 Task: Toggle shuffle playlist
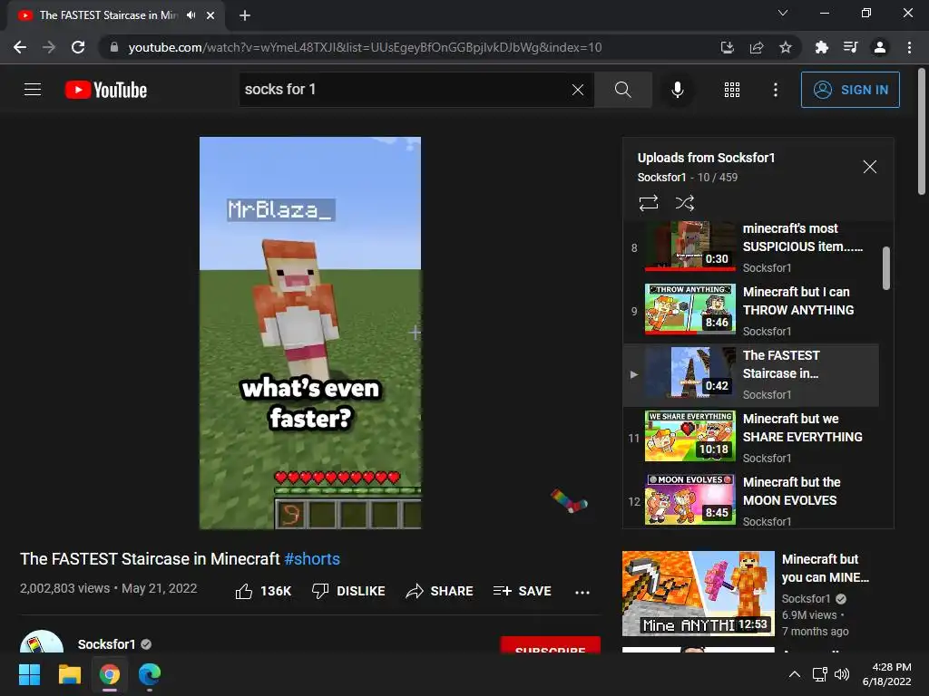tap(685, 203)
